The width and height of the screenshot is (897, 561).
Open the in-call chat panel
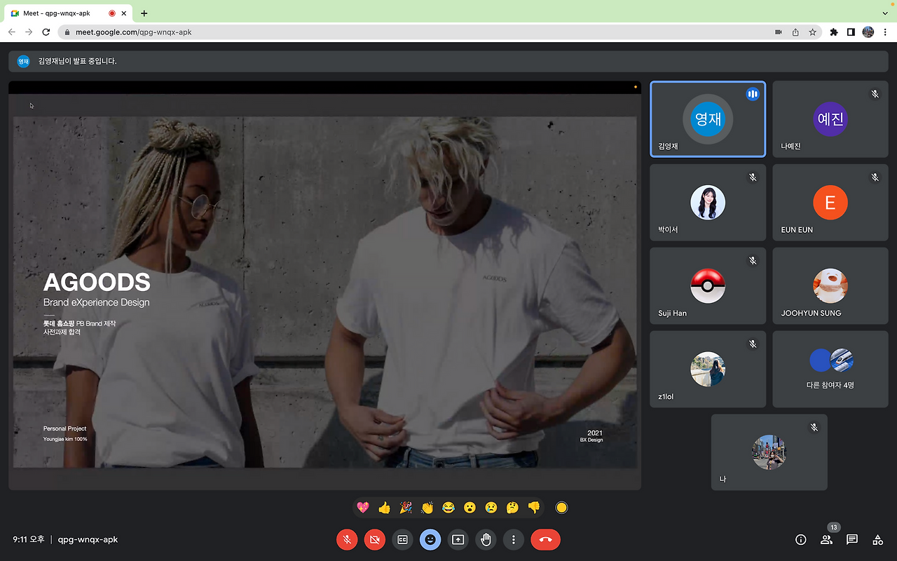coord(852,539)
